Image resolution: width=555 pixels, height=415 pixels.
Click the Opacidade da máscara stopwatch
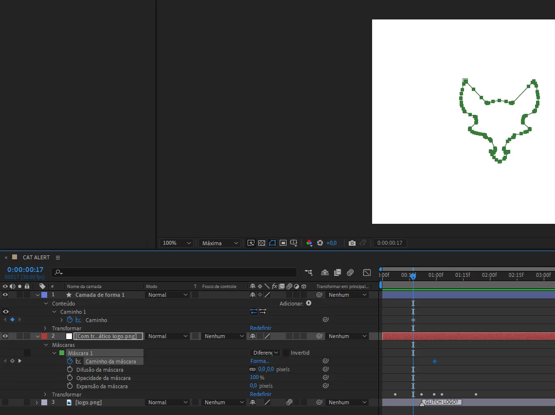click(70, 378)
